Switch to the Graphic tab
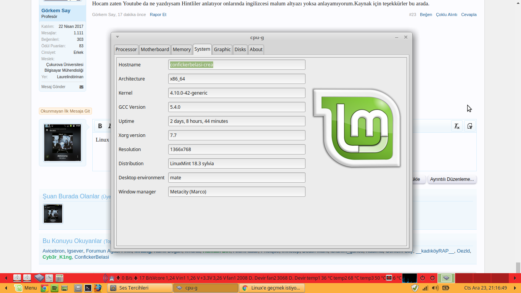Screen dimensions: 521x293 222,49
